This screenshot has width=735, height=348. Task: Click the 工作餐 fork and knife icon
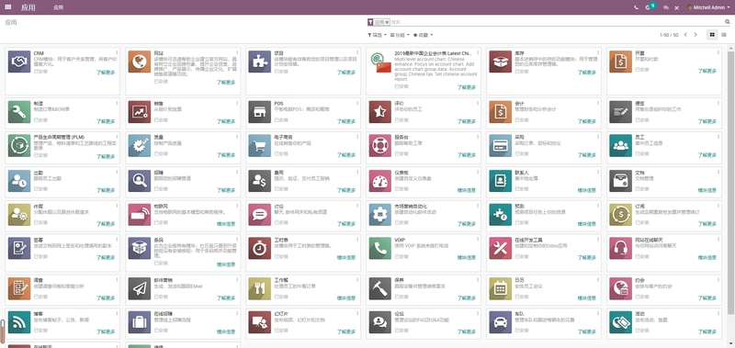(260, 288)
